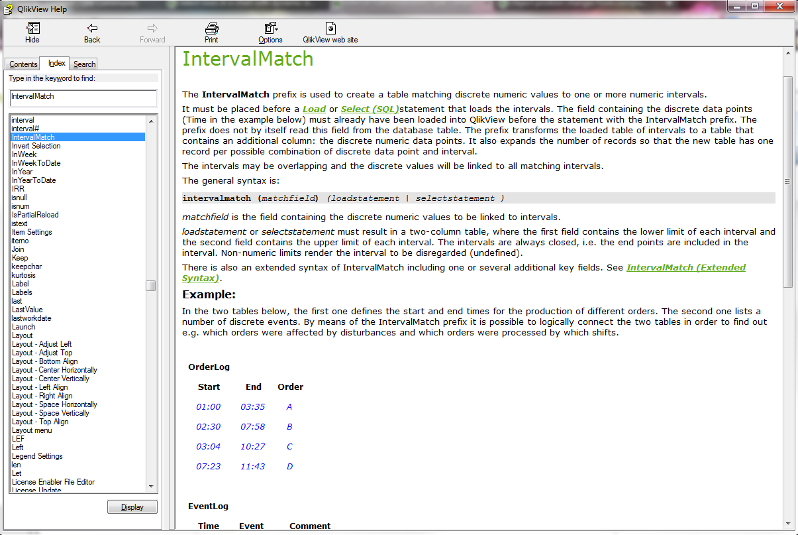The image size is (798, 535).
Task: Switch to the Search tab
Action: [84, 64]
